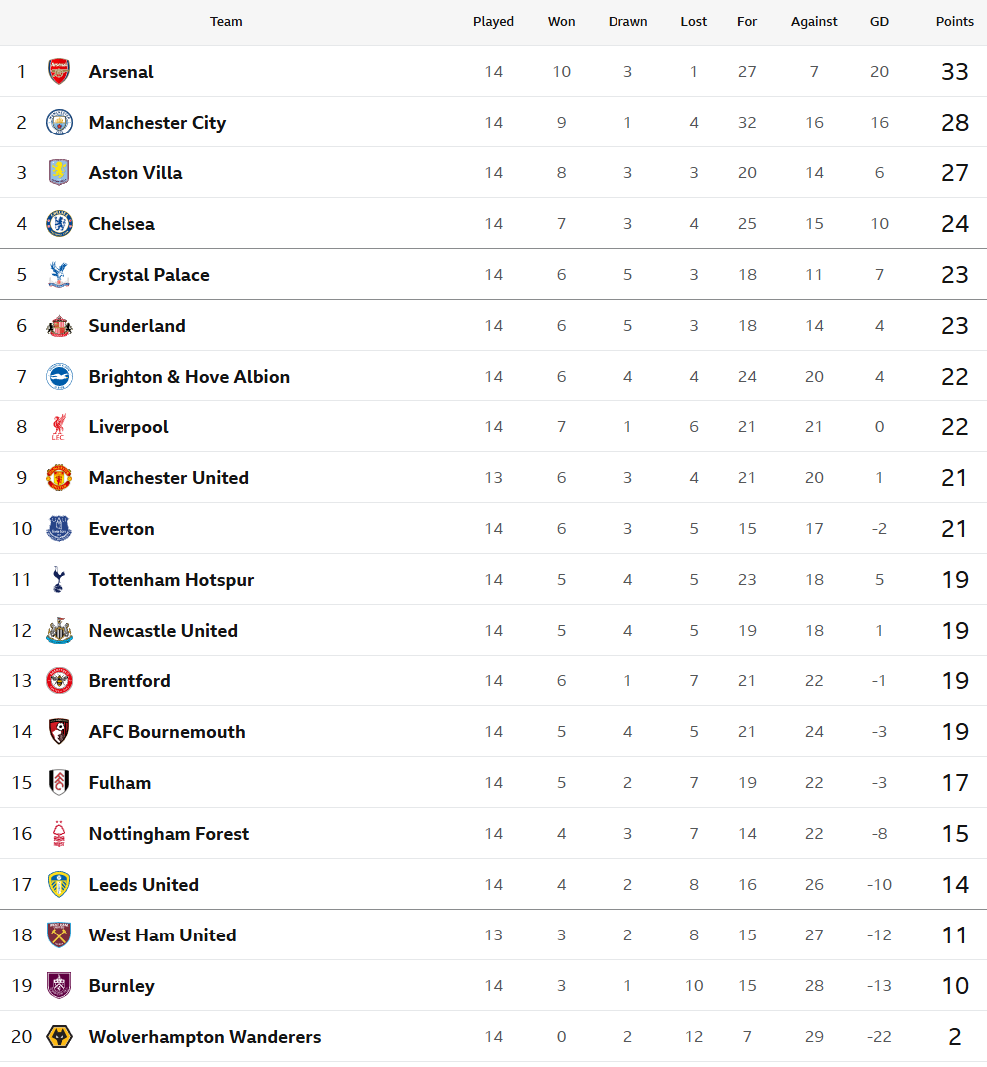Click the West Ham United crest
Viewport: 987px width, 1067px height.
(59, 935)
